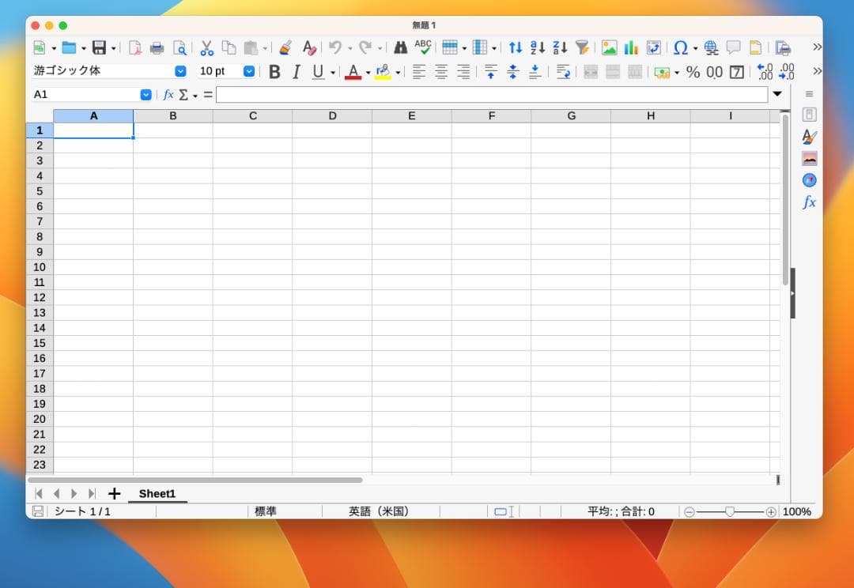Viewport: 854px width, 588px height.
Task: Expand the font name dropdown
Action: pos(180,71)
